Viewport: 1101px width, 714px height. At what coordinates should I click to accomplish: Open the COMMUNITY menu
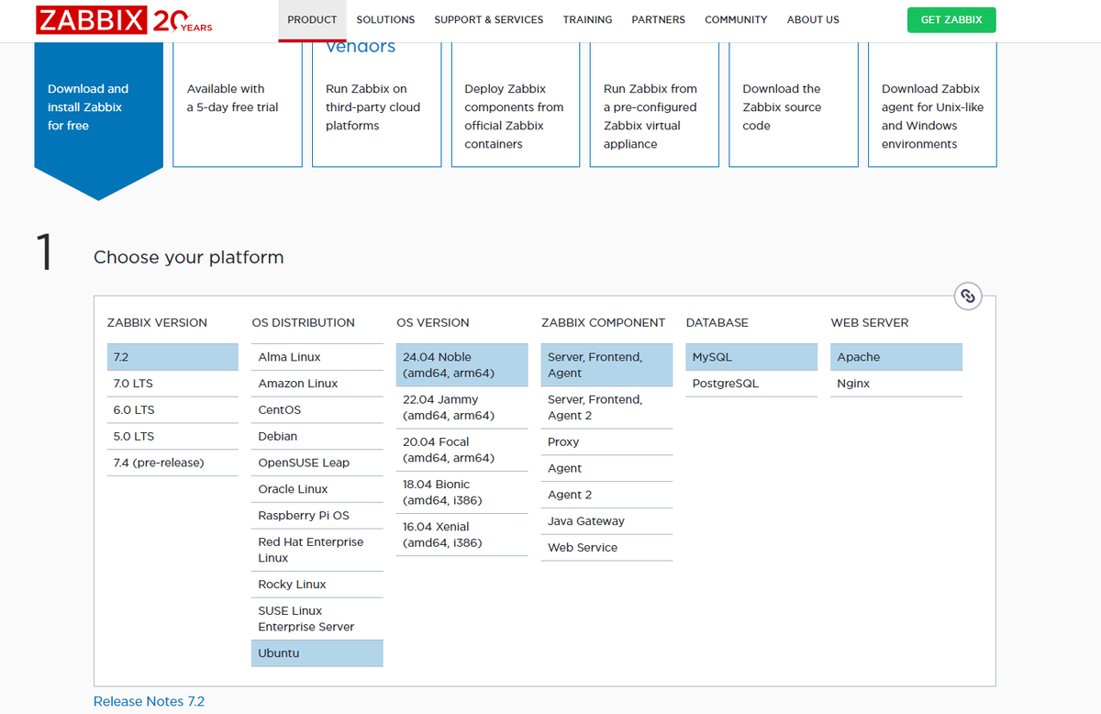(x=736, y=19)
